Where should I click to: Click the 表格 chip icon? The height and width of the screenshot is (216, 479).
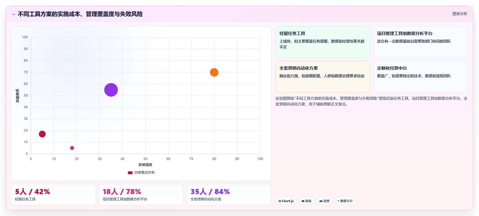[303, 201]
